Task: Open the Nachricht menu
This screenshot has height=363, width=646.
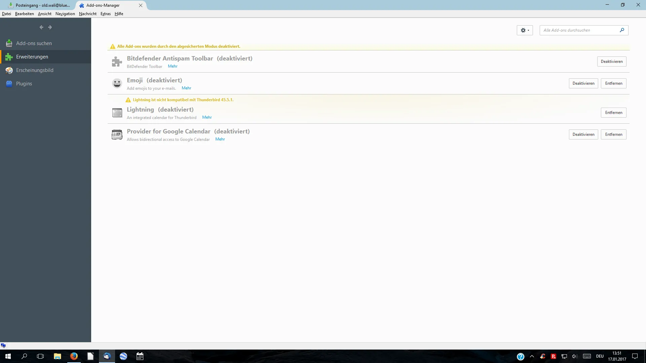Action: (88, 14)
